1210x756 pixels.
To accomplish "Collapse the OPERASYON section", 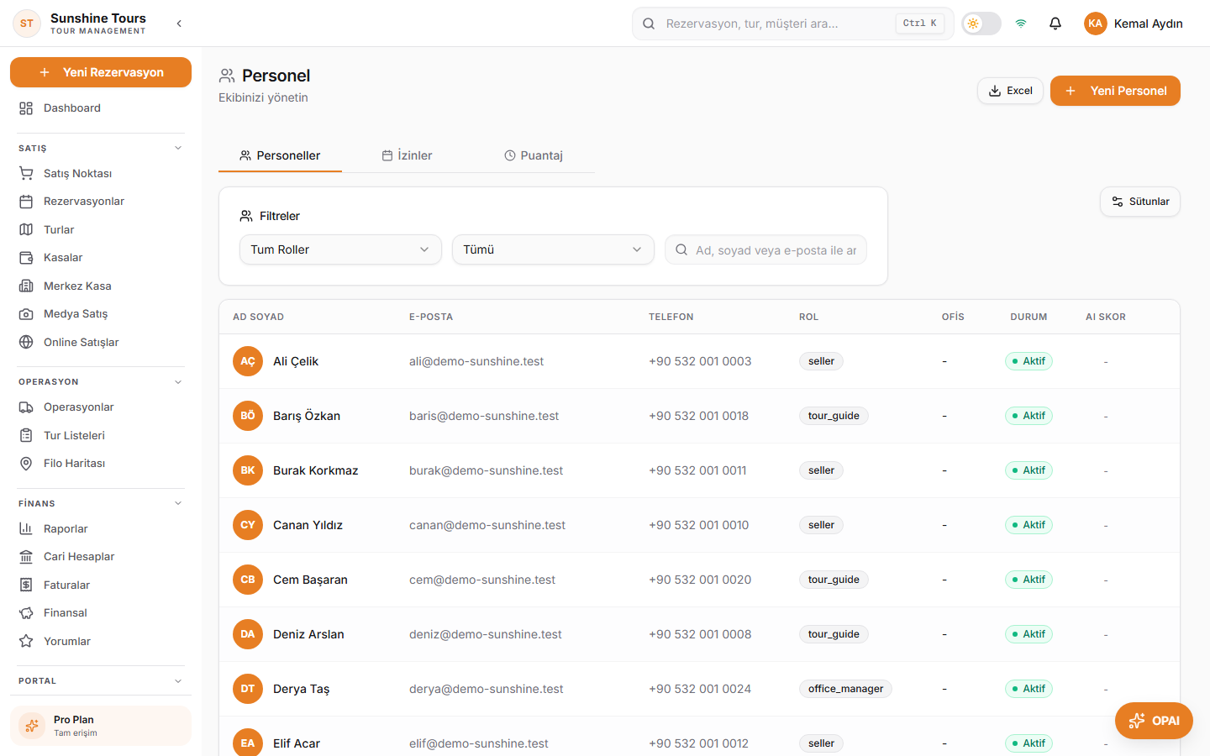I will [x=178, y=381].
